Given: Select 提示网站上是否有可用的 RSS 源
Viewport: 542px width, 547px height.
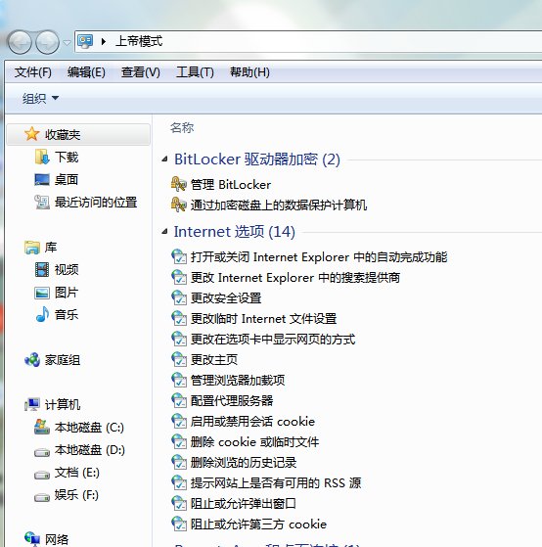Looking at the screenshot, I should (276, 482).
